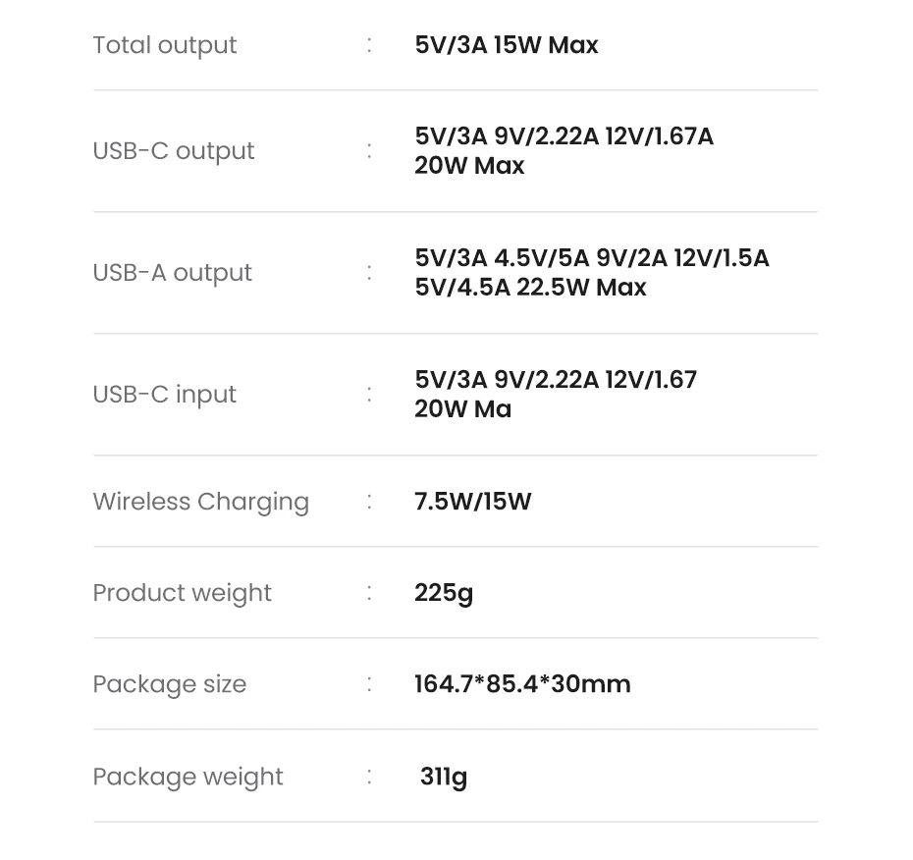Image resolution: width=913 pixels, height=860 pixels.
Task: Click the "Package size" label
Action: pos(169,684)
